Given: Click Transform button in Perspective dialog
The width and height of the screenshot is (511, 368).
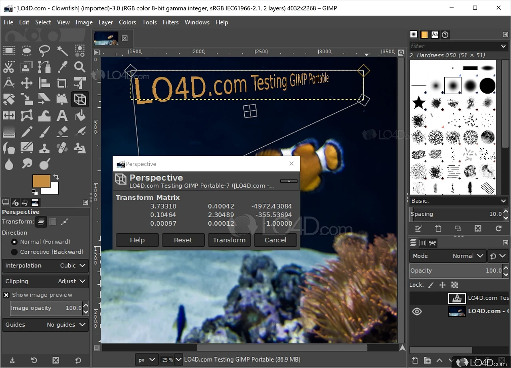Looking at the screenshot, I should 229,240.
